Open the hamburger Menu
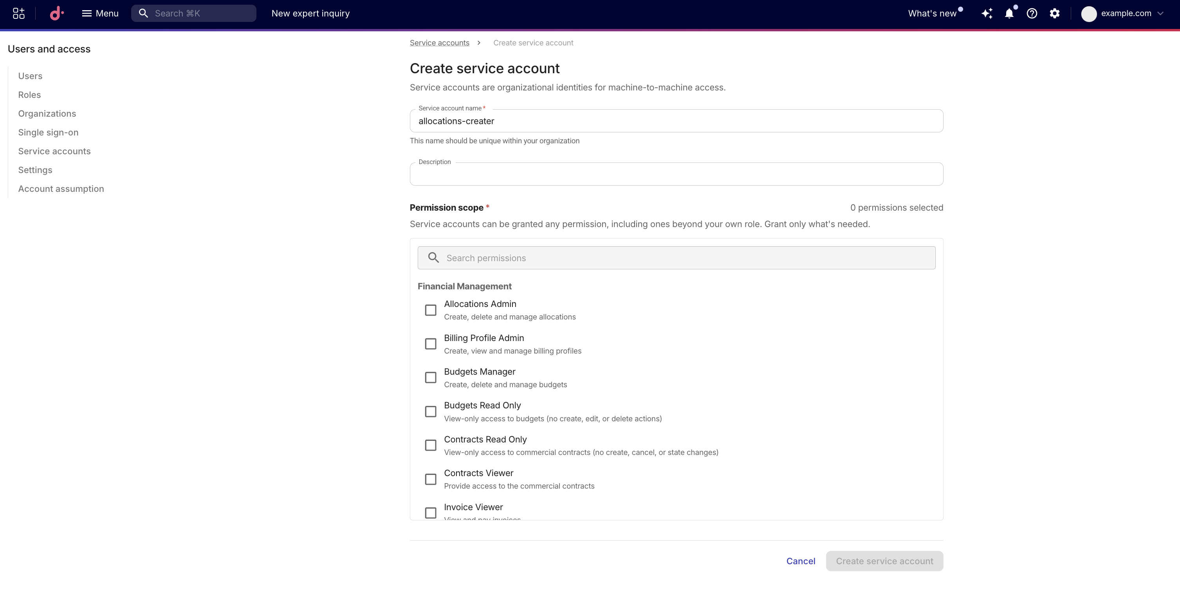The image size is (1180, 592). coord(100,13)
